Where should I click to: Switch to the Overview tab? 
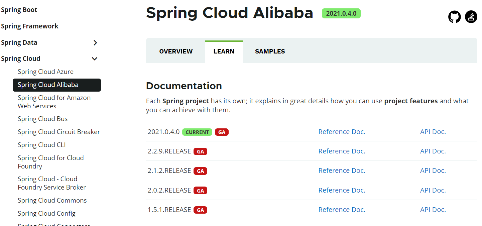(x=176, y=51)
